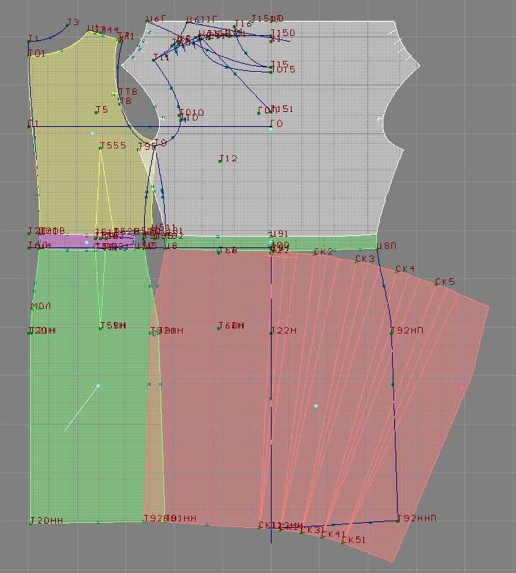Select point T150 near the shoulder
The image size is (516, 573).
point(271,35)
